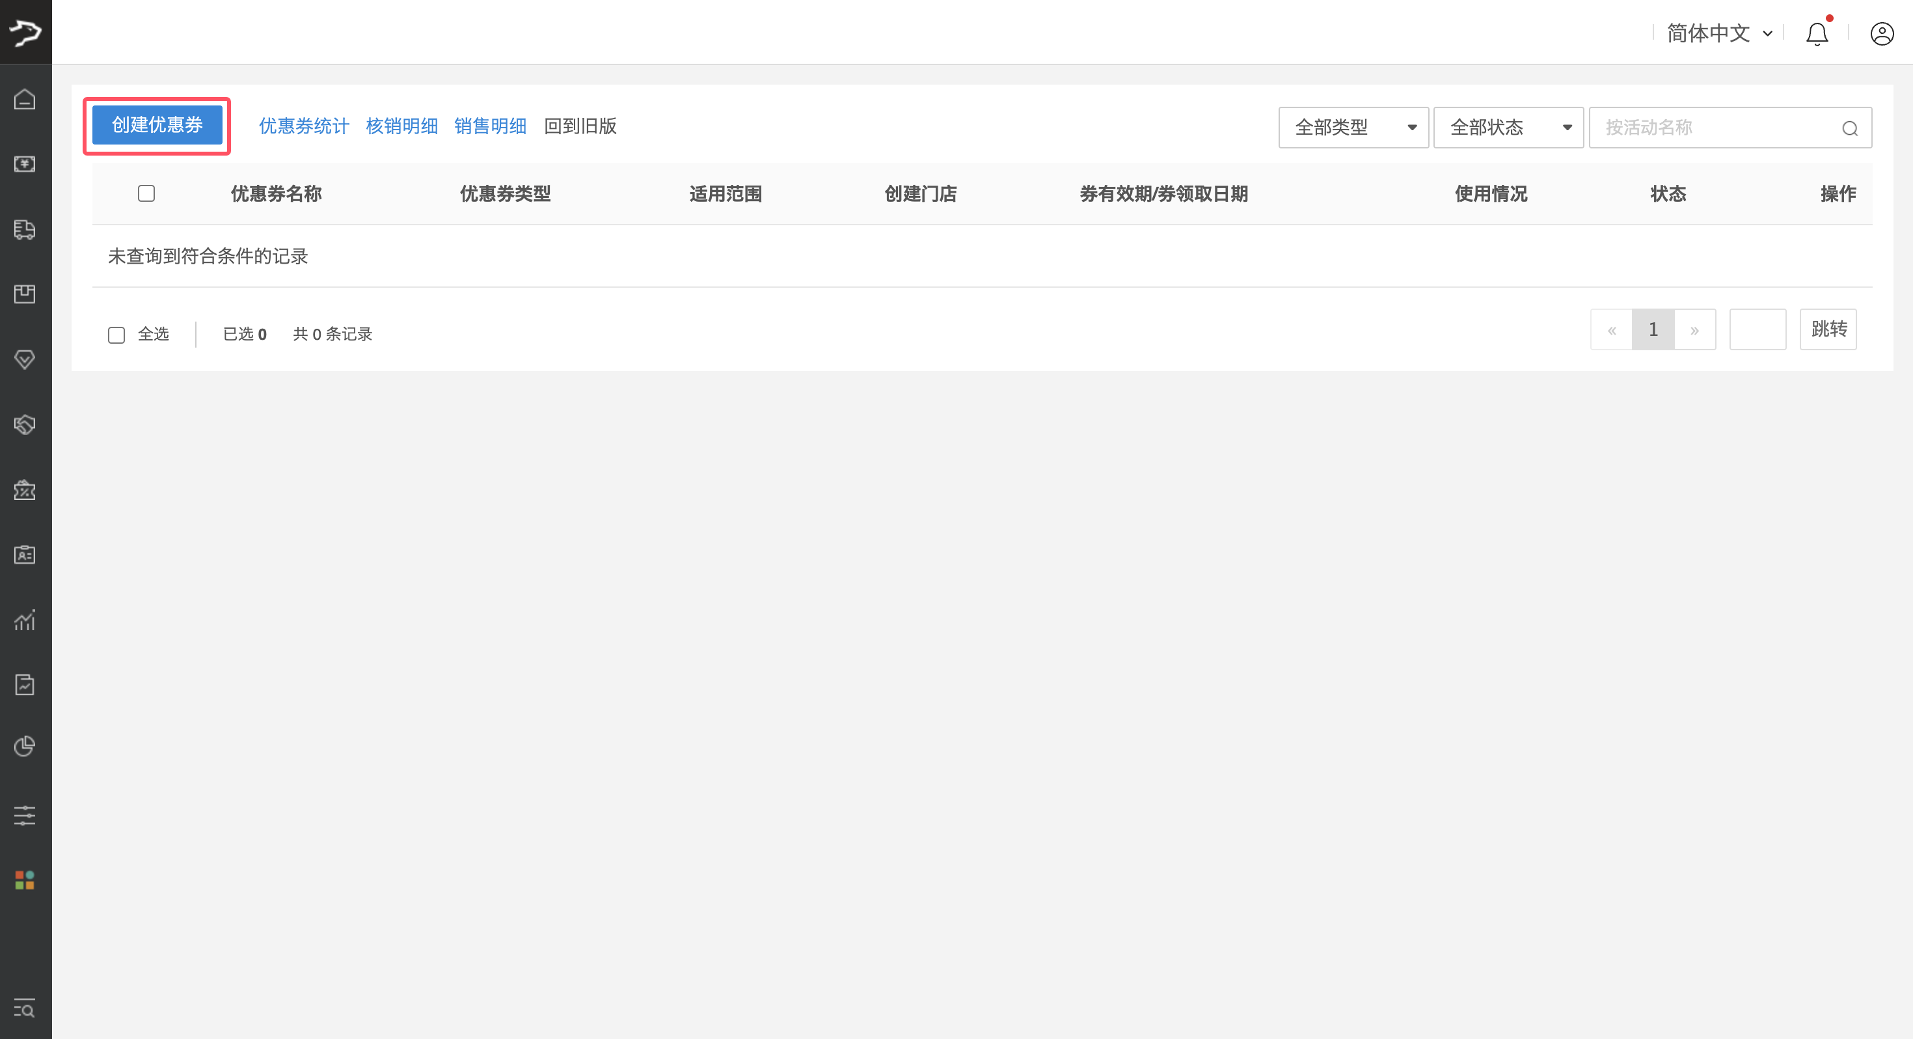Screen dimensions: 1913x1039
Task: Toggle the table header select checkbox
Action: coord(146,194)
